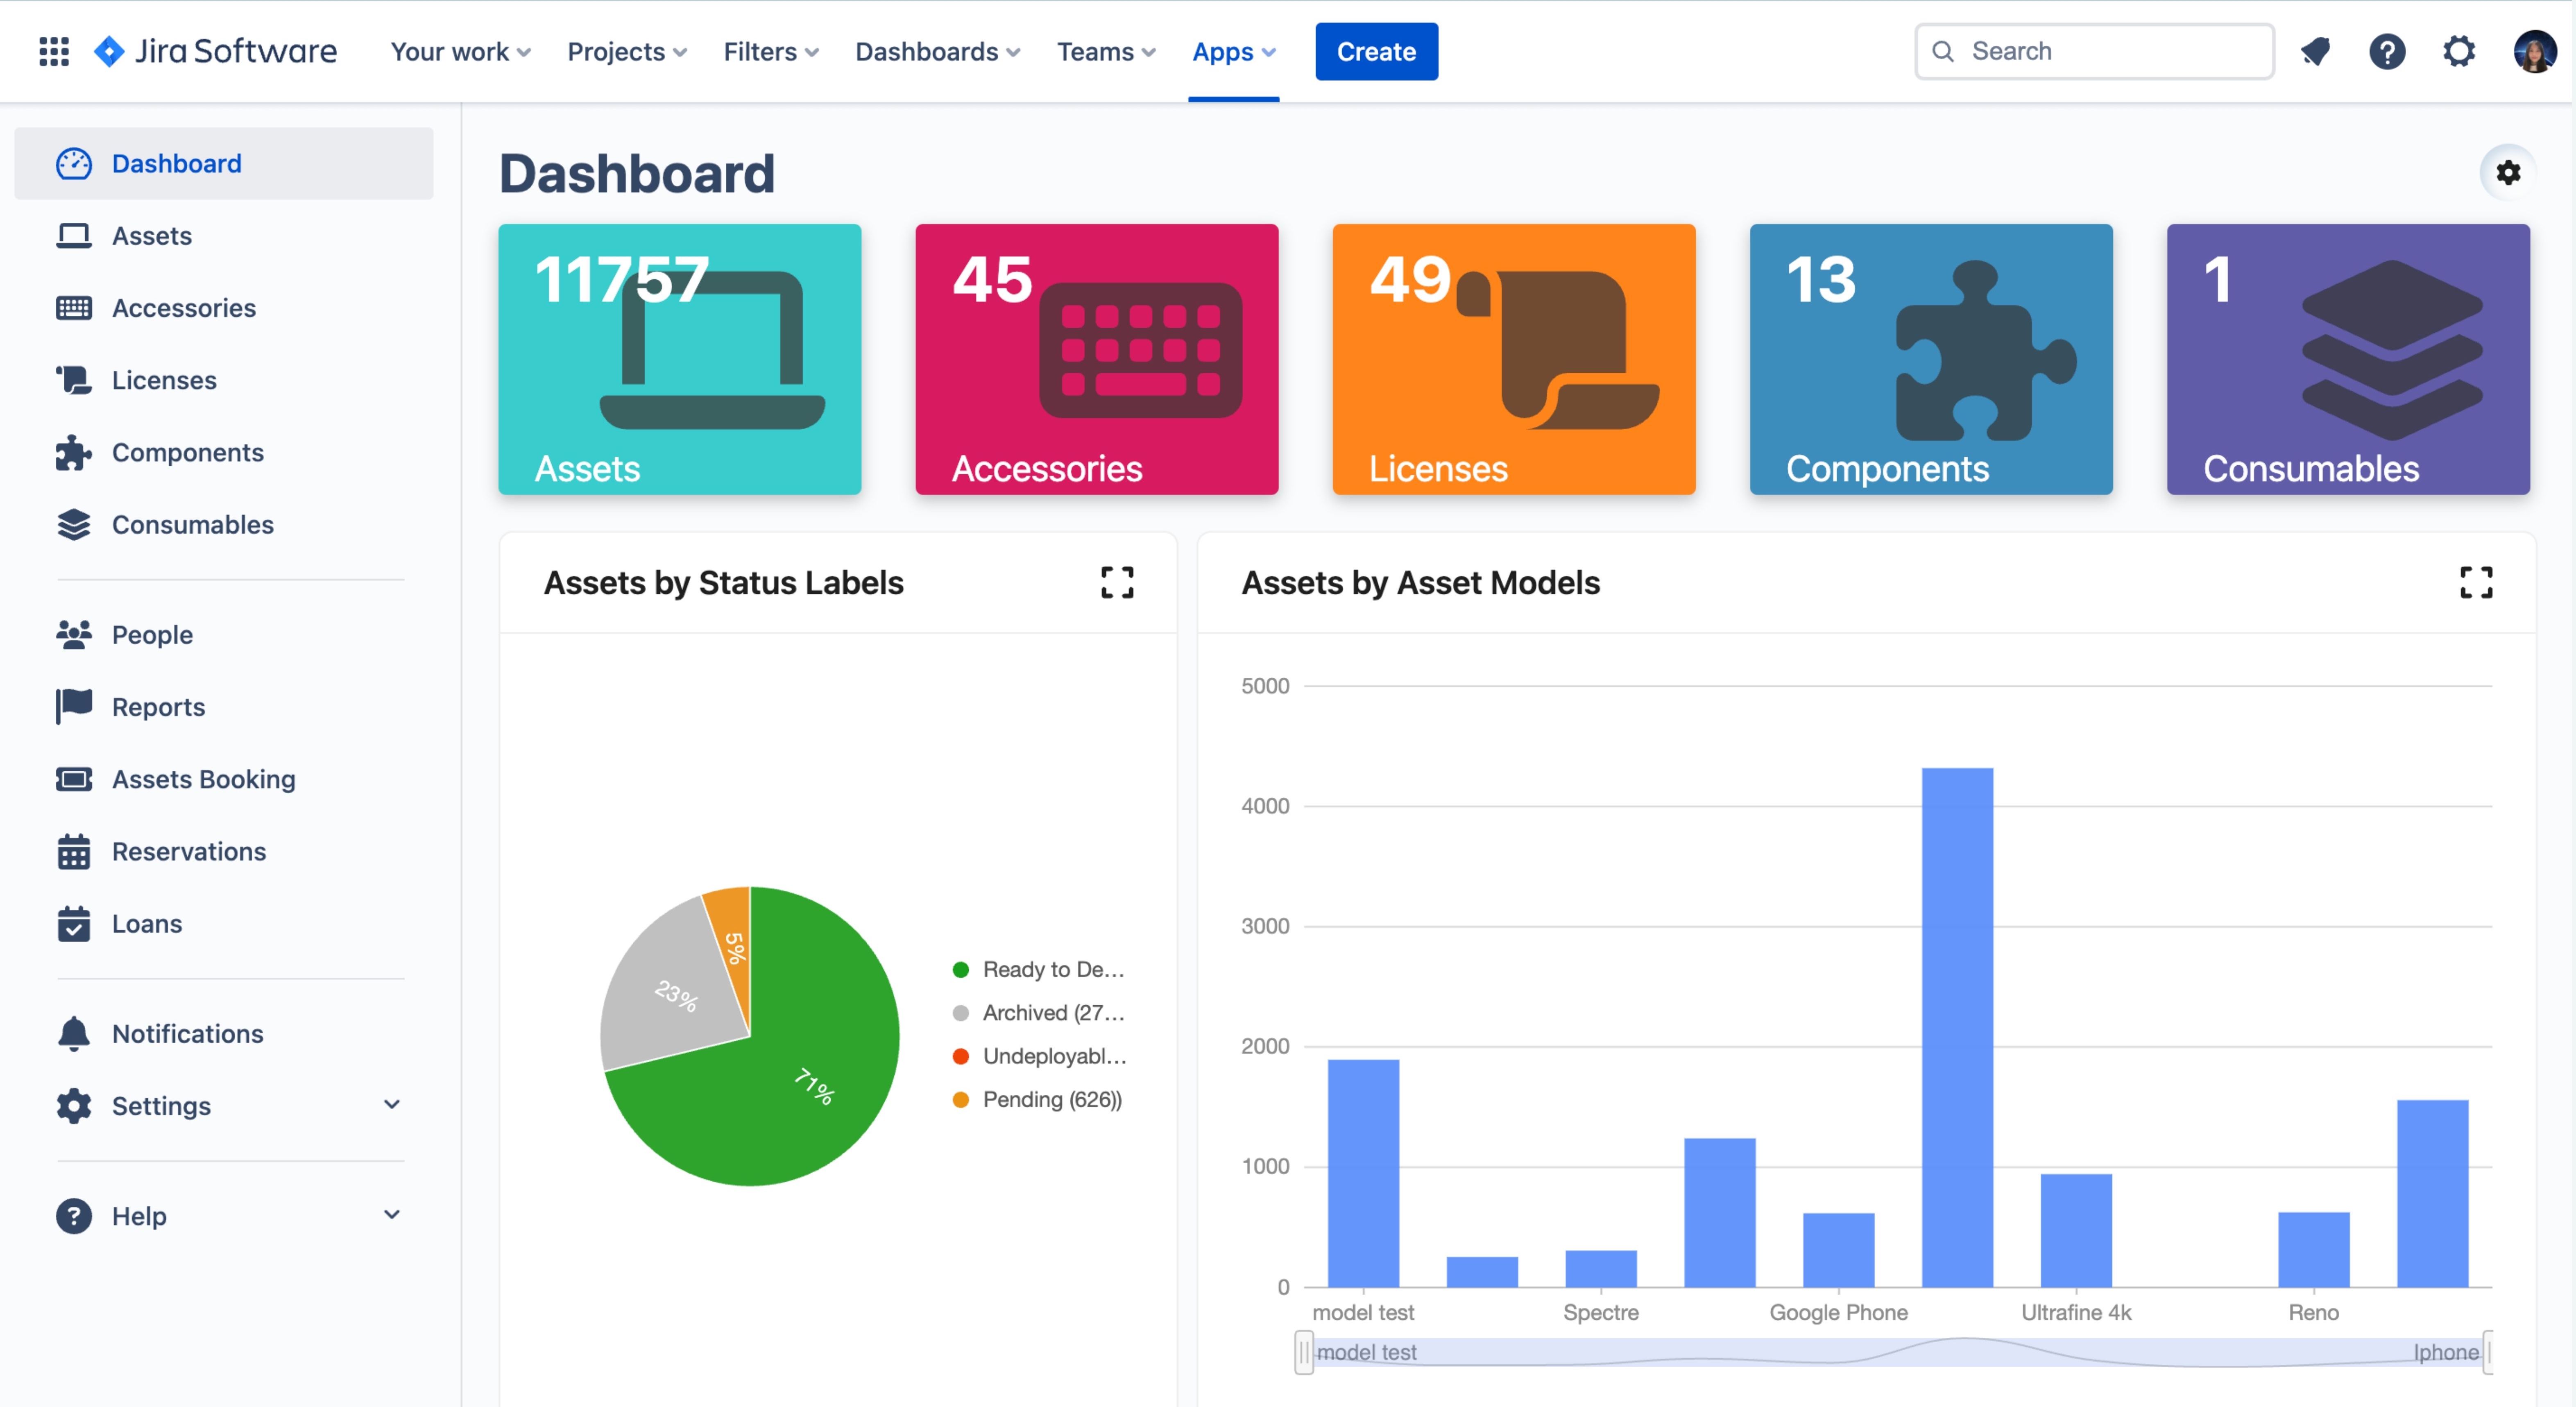Open Jira settings gear in top bar

click(2458, 51)
